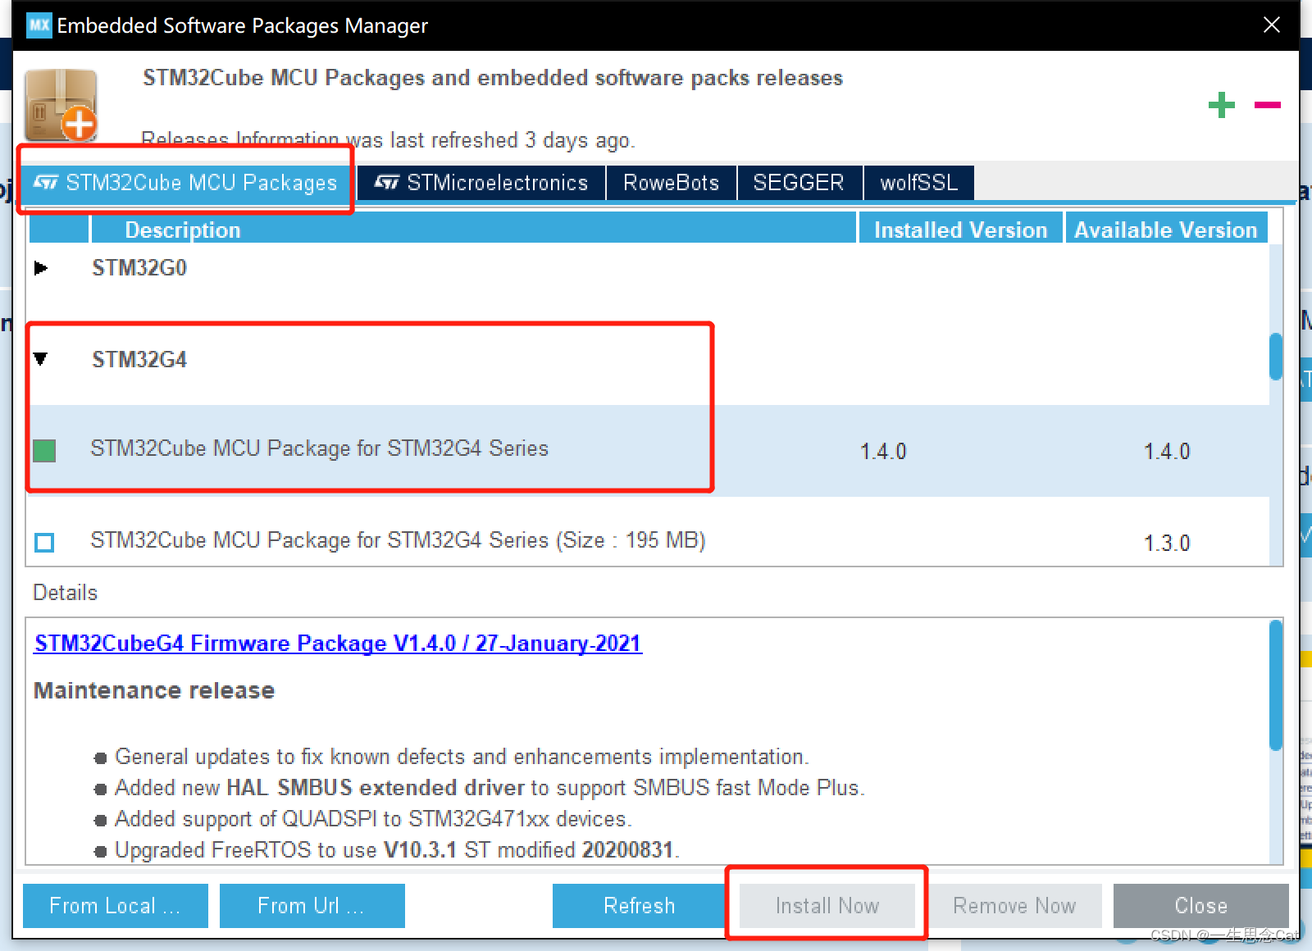Viewport: 1312px width, 951px height.
Task: Click the 'Upgraded FreeRTOS to use V10.3.1' line
Action: coord(397,850)
